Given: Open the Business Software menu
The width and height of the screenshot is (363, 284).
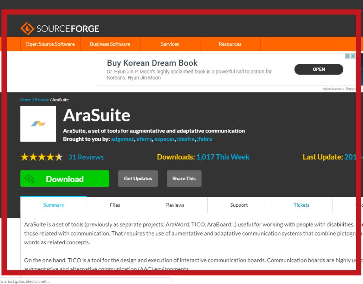Looking at the screenshot, I should click(110, 44).
